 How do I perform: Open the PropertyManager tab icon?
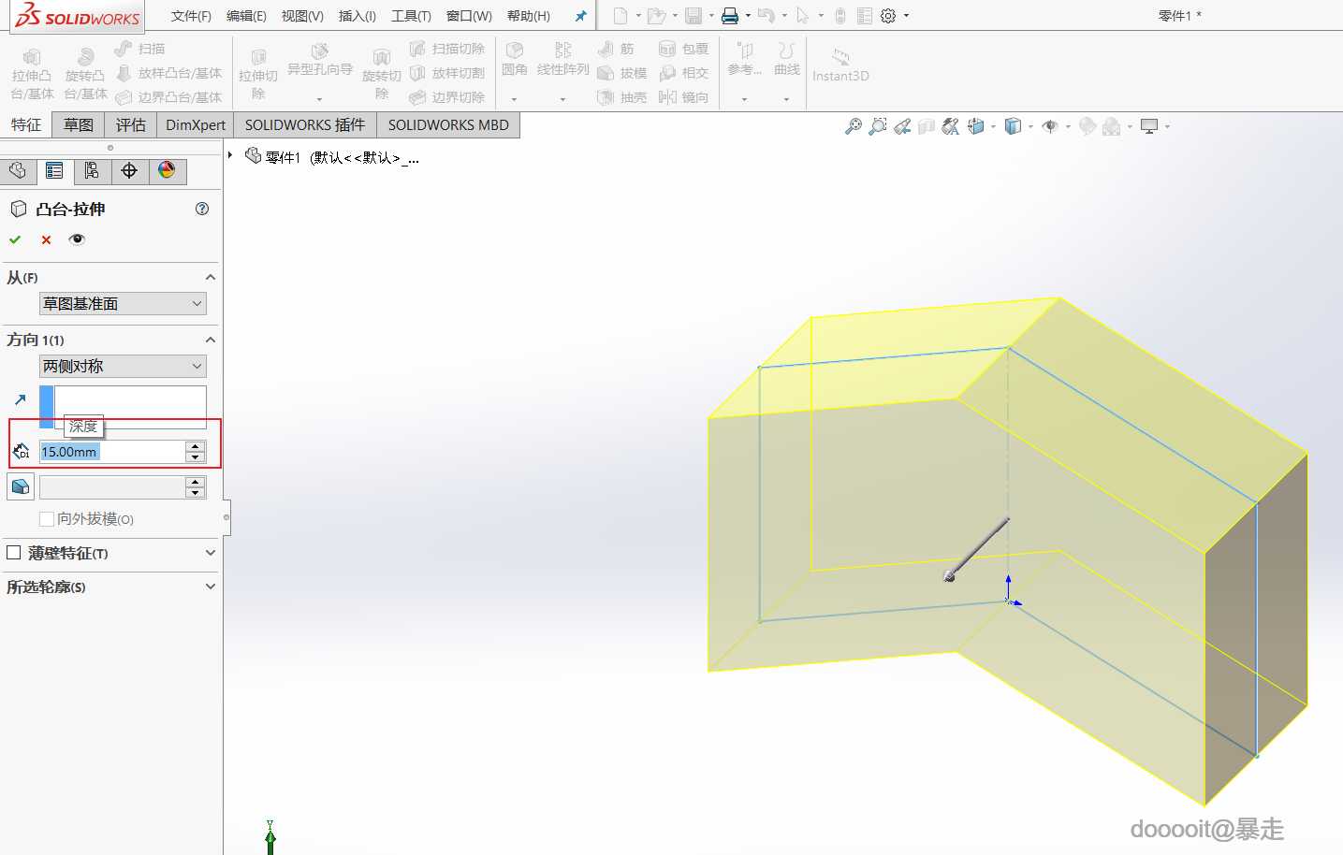point(54,170)
